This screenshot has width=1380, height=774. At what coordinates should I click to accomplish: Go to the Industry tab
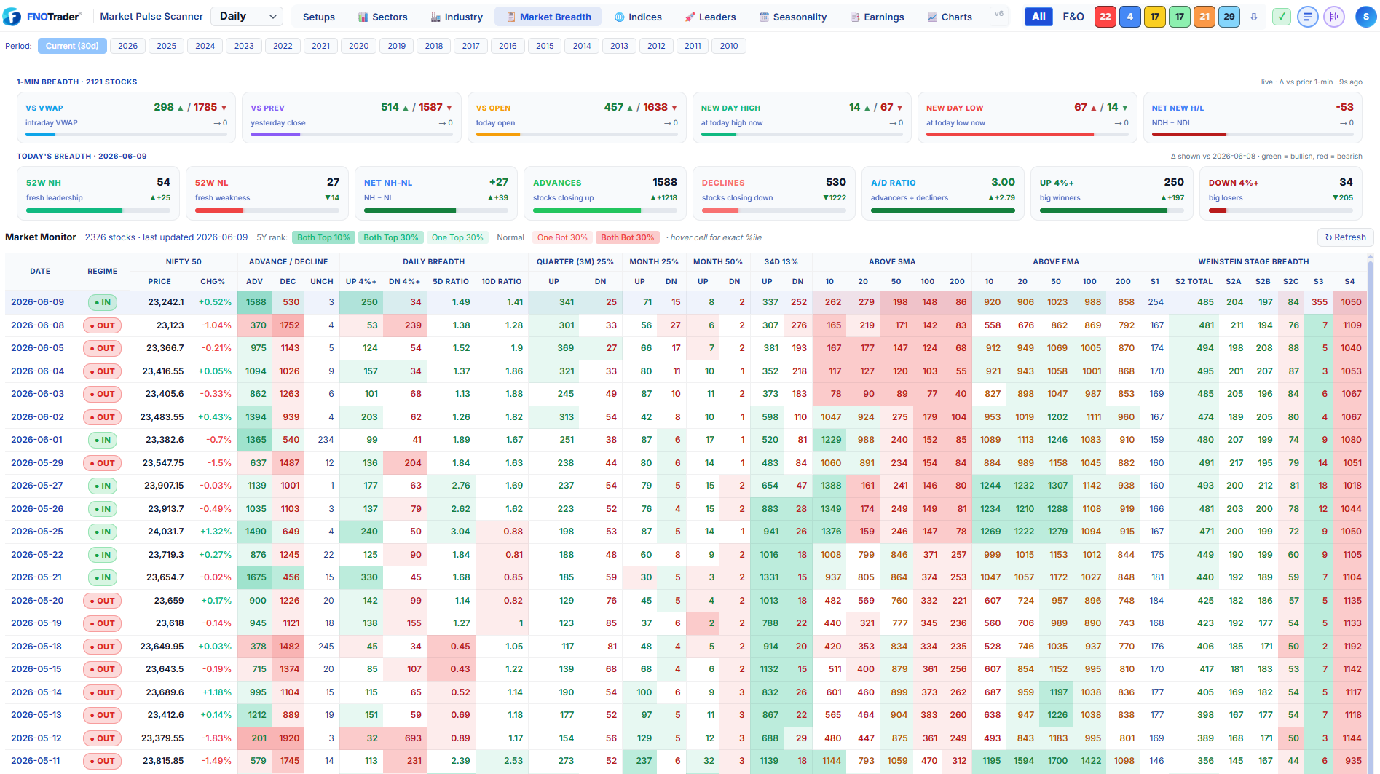[x=457, y=17]
